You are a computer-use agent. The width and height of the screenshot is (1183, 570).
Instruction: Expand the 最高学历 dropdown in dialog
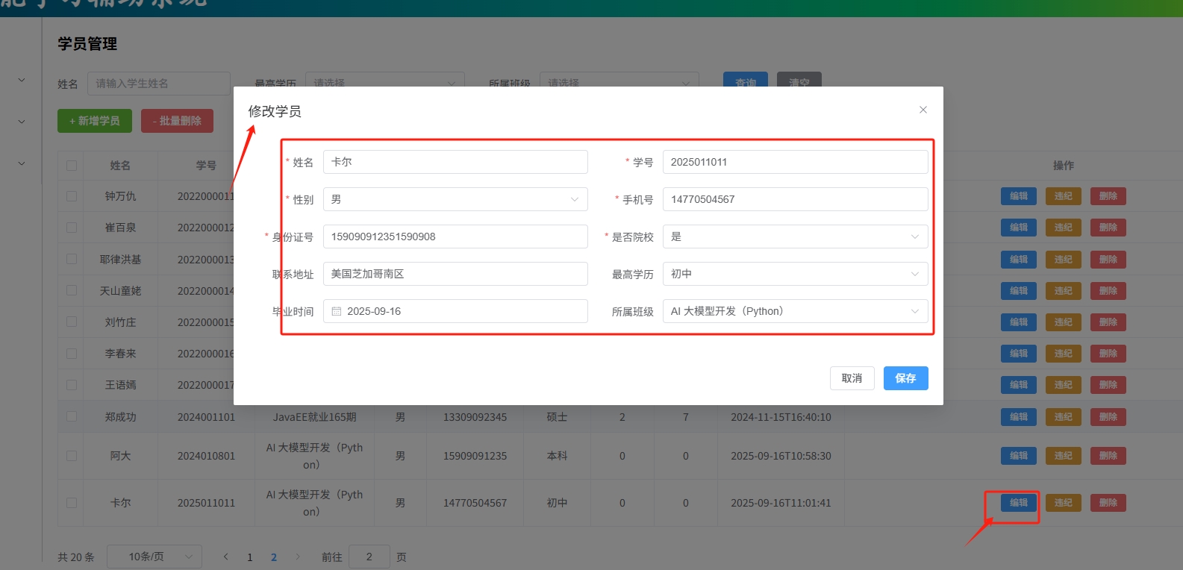click(x=795, y=274)
